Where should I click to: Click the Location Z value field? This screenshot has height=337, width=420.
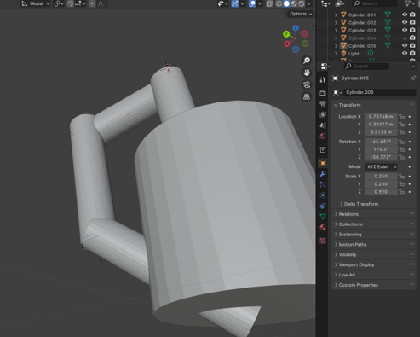coord(381,132)
